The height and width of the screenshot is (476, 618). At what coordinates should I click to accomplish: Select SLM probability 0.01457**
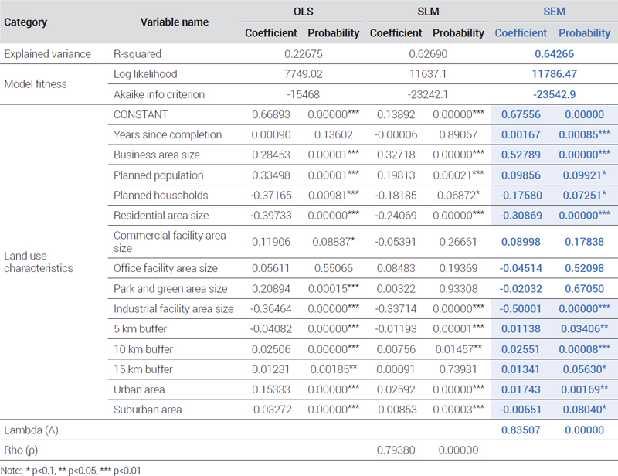tap(458, 349)
